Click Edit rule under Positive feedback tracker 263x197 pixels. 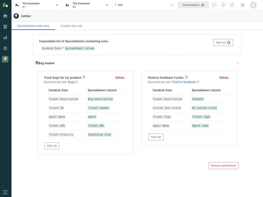click(156, 137)
